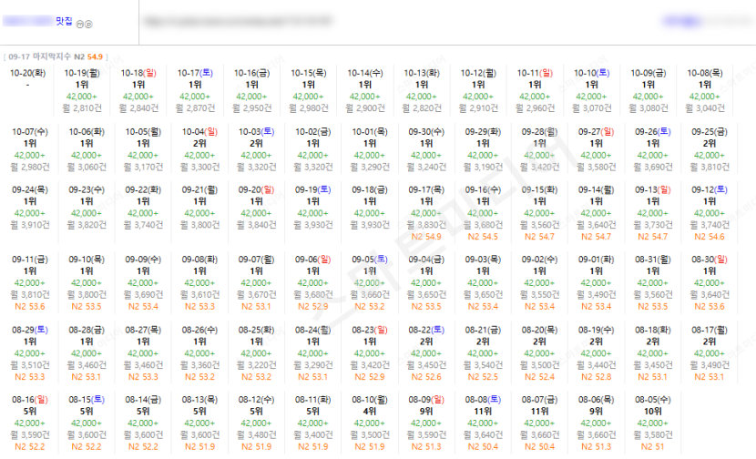Select the 10-05(월) date header

(x=143, y=132)
